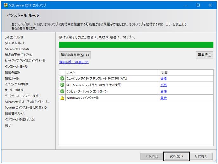Image resolution: width=218 pixels, height=164 pixels.
Task: Click the SQL Server setup title bar icon
Action: point(6,5)
